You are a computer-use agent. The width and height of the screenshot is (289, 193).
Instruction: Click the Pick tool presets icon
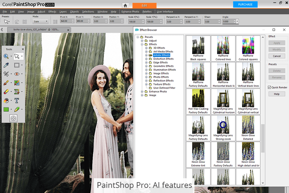pyautogui.click(x=6, y=22)
